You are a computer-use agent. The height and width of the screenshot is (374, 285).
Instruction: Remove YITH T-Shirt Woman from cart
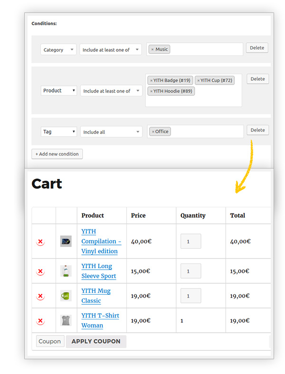coord(40,321)
